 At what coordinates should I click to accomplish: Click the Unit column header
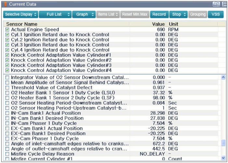point(192,24)
